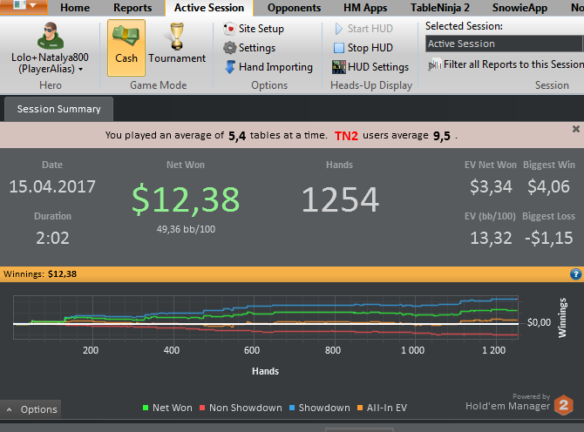584x432 pixels.
Task: Open Site Setup cards icon
Action: click(x=229, y=29)
